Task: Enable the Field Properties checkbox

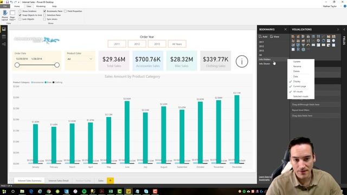Action: (65, 11)
